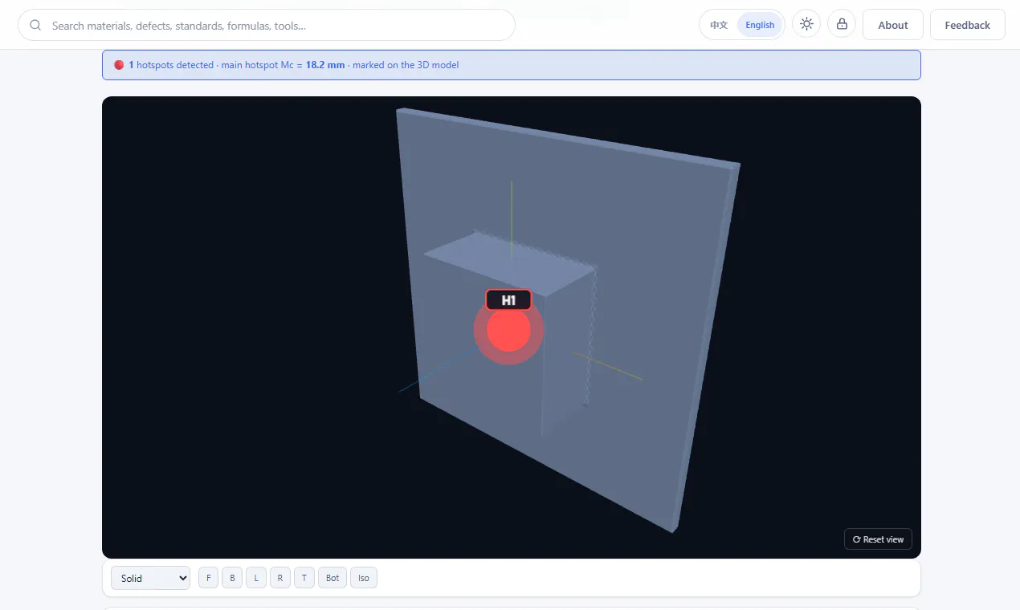Toggle light theme sun icon
1020x610 pixels.
click(806, 24)
